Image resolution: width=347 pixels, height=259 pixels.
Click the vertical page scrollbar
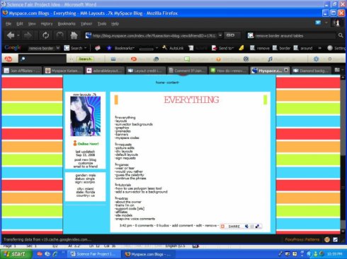(x=343, y=154)
